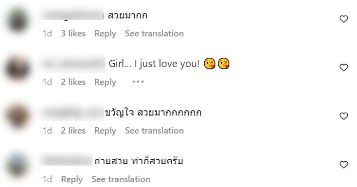See translation of the first comment "สวยมากก"
Screen dimensions: 357x187
[x=154, y=34]
